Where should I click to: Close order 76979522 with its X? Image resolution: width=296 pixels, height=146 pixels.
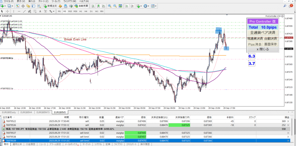(x=288, y=121)
